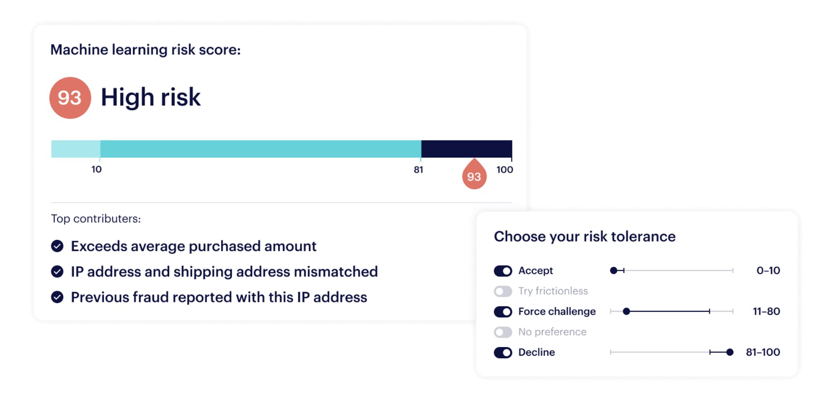
Task: Click the light teal low-risk bar segment
Action: point(75,149)
